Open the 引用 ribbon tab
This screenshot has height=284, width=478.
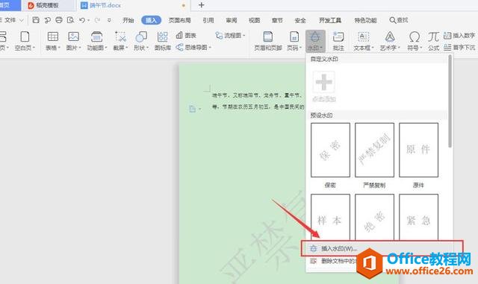pyautogui.click(x=208, y=20)
